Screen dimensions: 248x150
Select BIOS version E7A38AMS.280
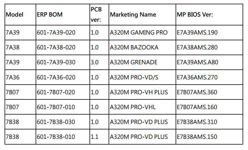[197, 47]
